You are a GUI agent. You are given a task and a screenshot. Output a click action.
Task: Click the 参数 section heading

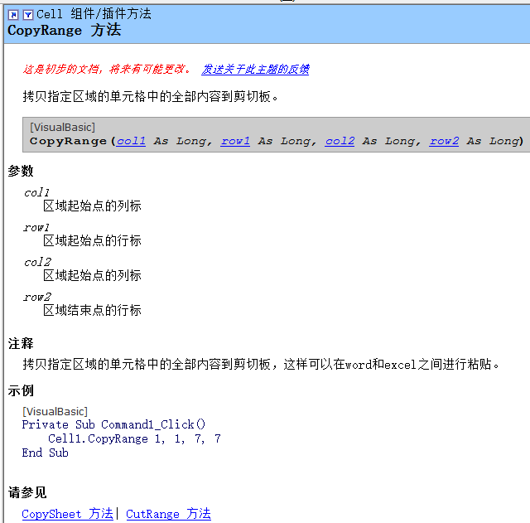tap(21, 171)
